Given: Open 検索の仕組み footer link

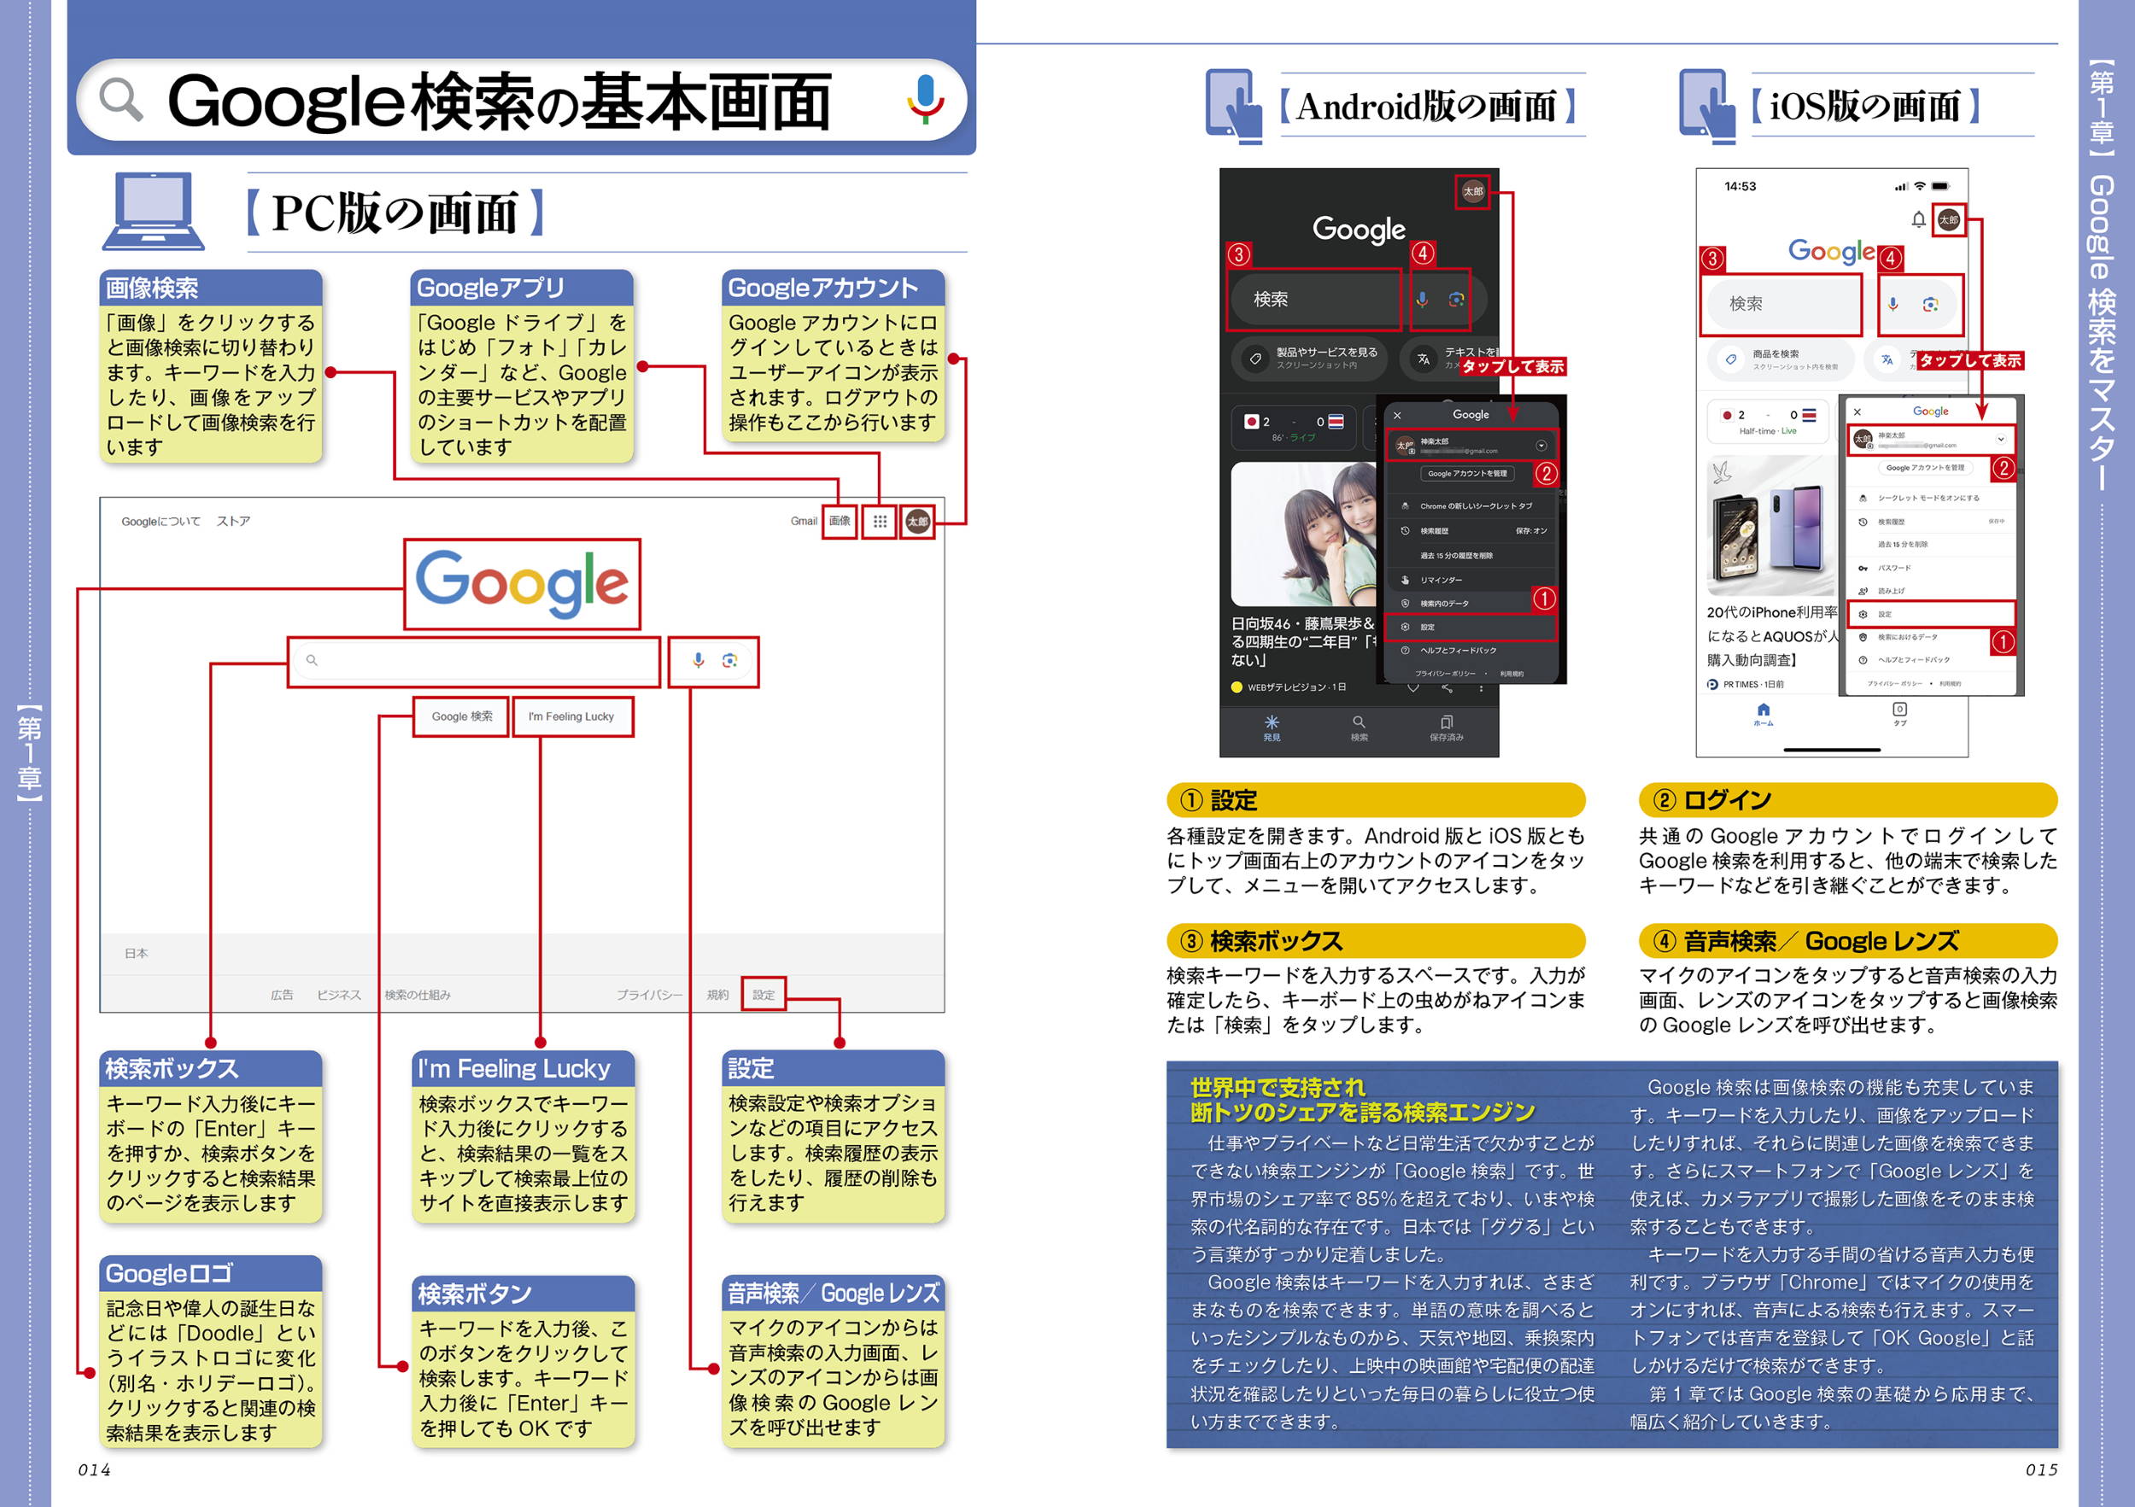Looking at the screenshot, I should point(418,995).
